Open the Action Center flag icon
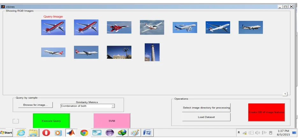The height and width of the screenshot is (139, 299). (264, 133)
